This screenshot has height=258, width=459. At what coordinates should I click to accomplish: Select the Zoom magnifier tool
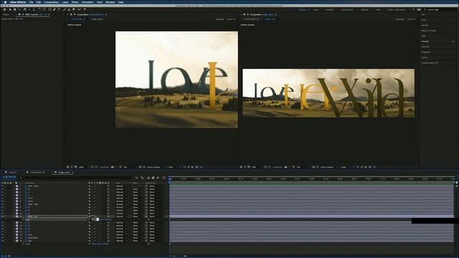(x=19, y=9)
